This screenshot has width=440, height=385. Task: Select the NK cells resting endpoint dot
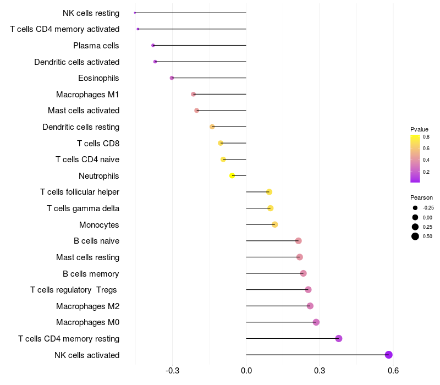(135, 13)
